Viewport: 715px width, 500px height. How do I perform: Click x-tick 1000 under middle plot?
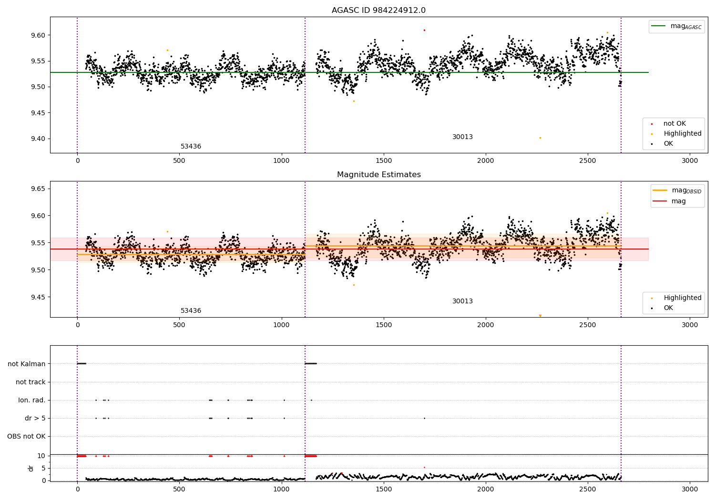(x=281, y=325)
